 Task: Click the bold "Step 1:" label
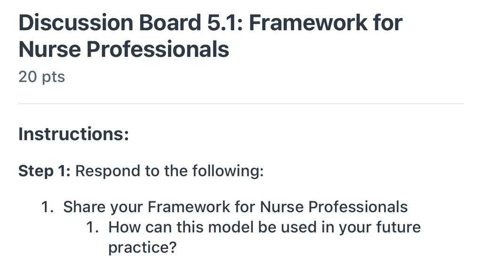click(x=45, y=171)
